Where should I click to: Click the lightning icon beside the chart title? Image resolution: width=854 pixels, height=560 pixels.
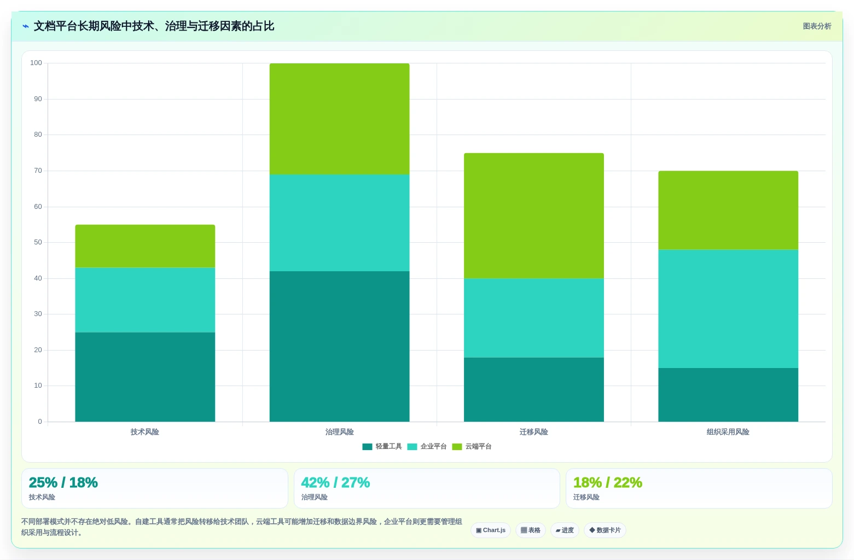coord(25,26)
